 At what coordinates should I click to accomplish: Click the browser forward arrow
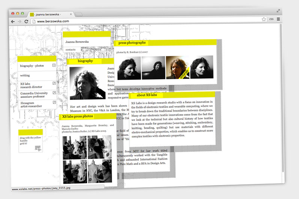click(x=20, y=21)
